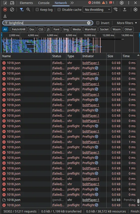Click the issues count 1 indicator
Image resolution: width=140 pixels, height=214 pixels.
pos(112,3)
